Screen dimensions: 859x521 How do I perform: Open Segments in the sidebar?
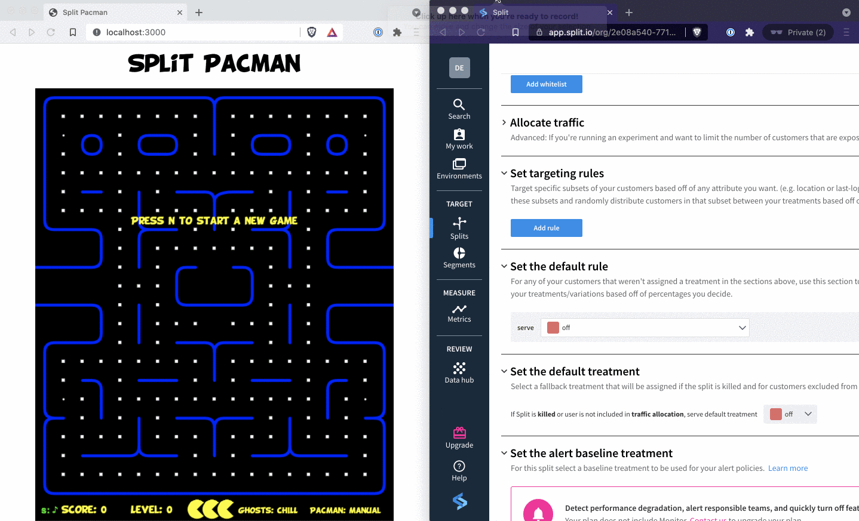pyautogui.click(x=459, y=258)
